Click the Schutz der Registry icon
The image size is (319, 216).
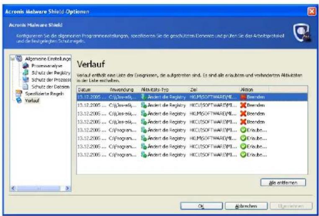coord(26,73)
